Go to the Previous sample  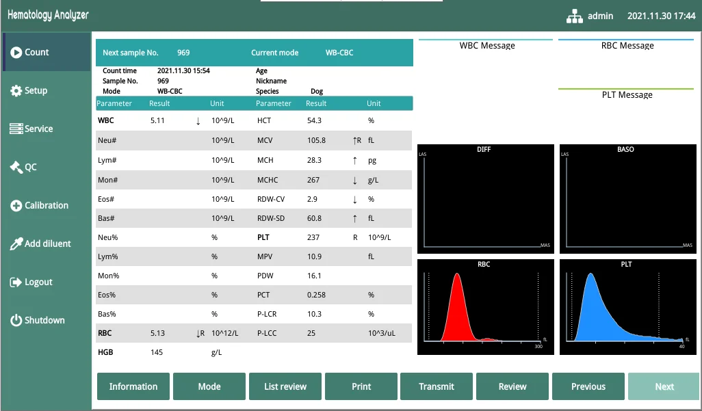tap(588, 386)
